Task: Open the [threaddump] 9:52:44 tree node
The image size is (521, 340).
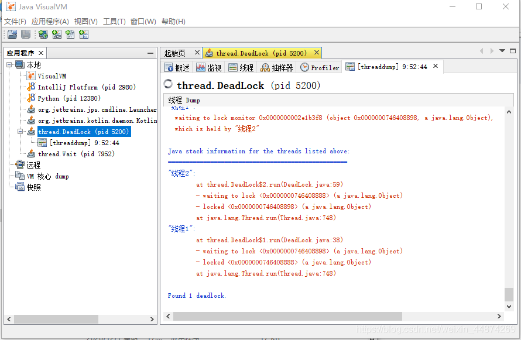Action: [84, 143]
